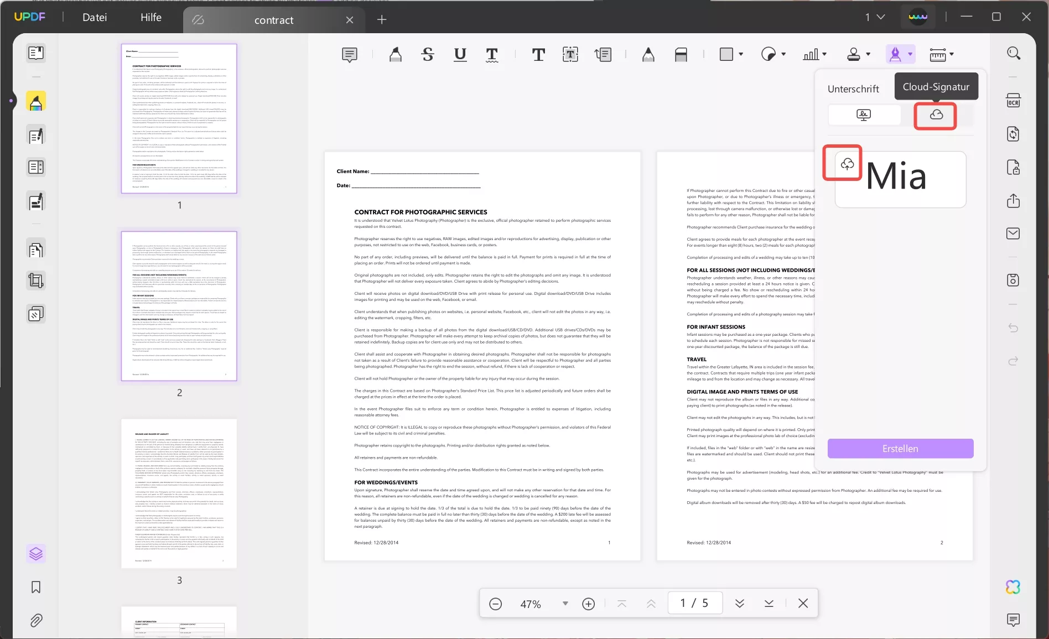The width and height of the screenshot is (1049, 639).
Task: Expand the chart-style tool dropdown arrow
Action: pos(824,54)
